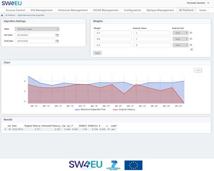Click the Original Value q column header

(33, 126)
